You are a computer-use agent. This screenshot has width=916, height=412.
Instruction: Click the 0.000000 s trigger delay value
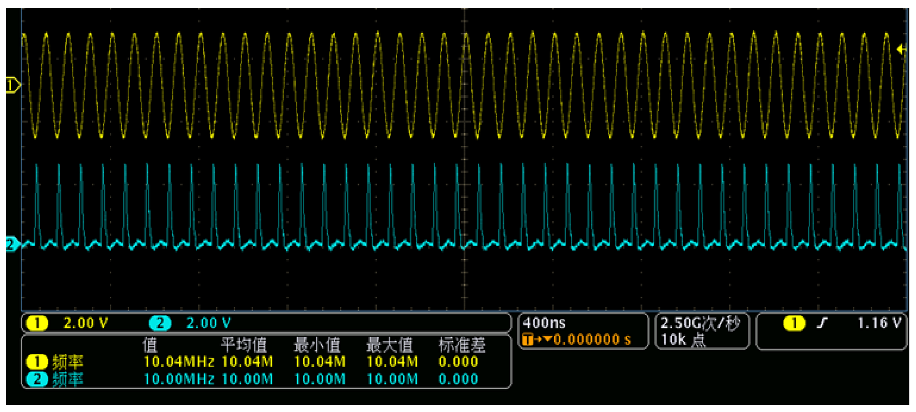[592, 340]
